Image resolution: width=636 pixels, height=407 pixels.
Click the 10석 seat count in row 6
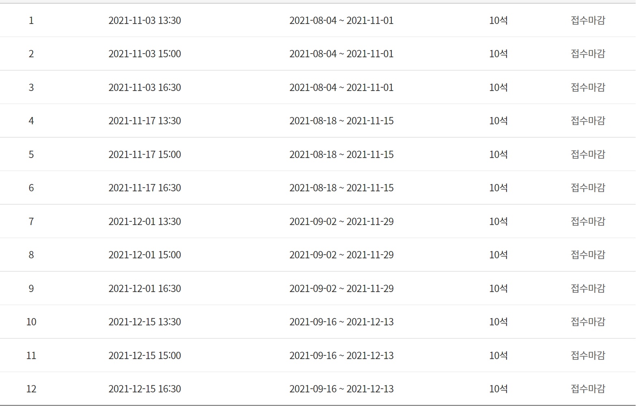click(498, 188)
